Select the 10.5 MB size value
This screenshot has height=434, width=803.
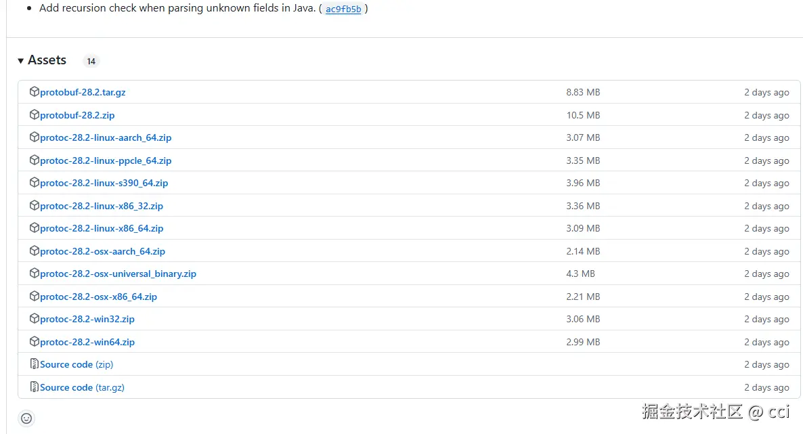583,115
